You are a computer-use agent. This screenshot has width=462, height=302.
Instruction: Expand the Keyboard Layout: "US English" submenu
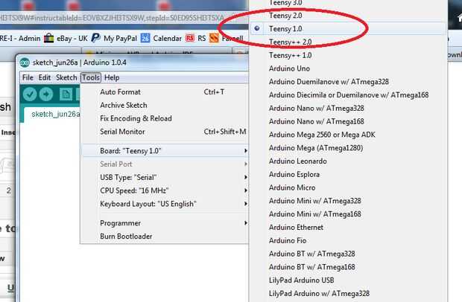pos(165,204)
